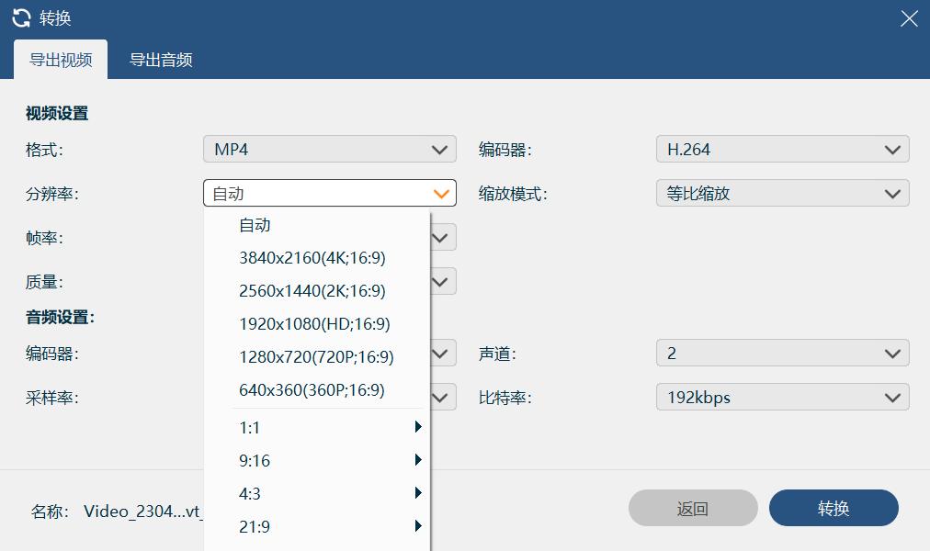Open the 比特率 dropdown showing 192kbps
Viewport: 930px width, 551px height.
782,397
